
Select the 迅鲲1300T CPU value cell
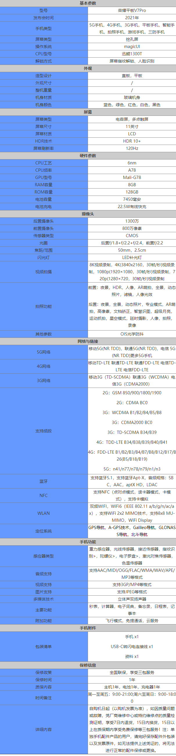(132, 54)
